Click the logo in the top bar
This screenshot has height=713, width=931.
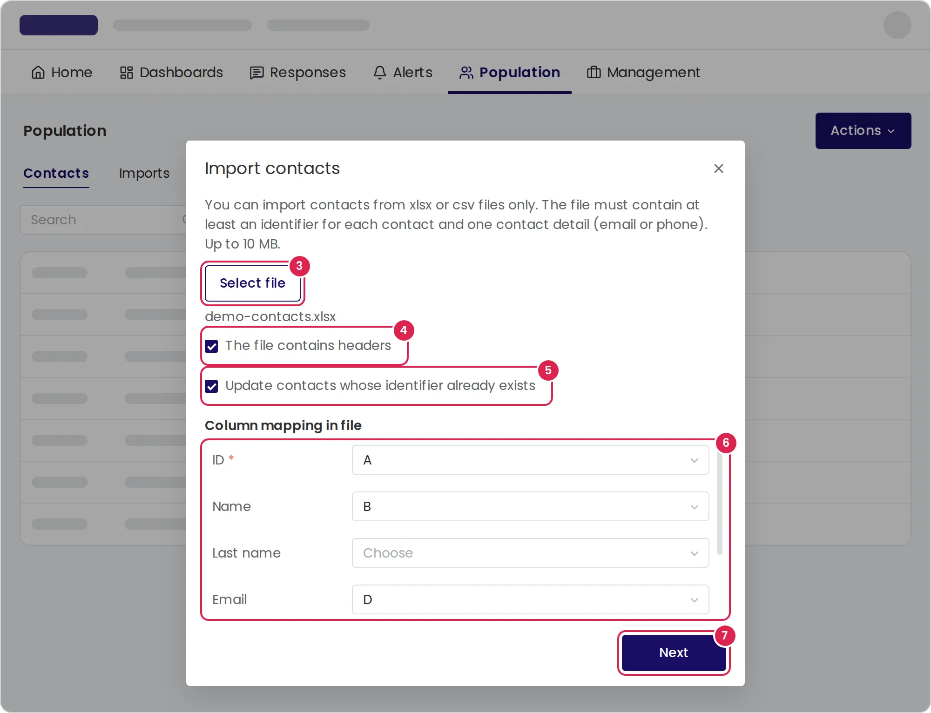click(59, 25)
